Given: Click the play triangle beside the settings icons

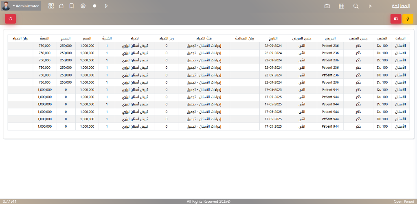Looking at the screenshot, I should pyautogui.click(x=106, y=6).
